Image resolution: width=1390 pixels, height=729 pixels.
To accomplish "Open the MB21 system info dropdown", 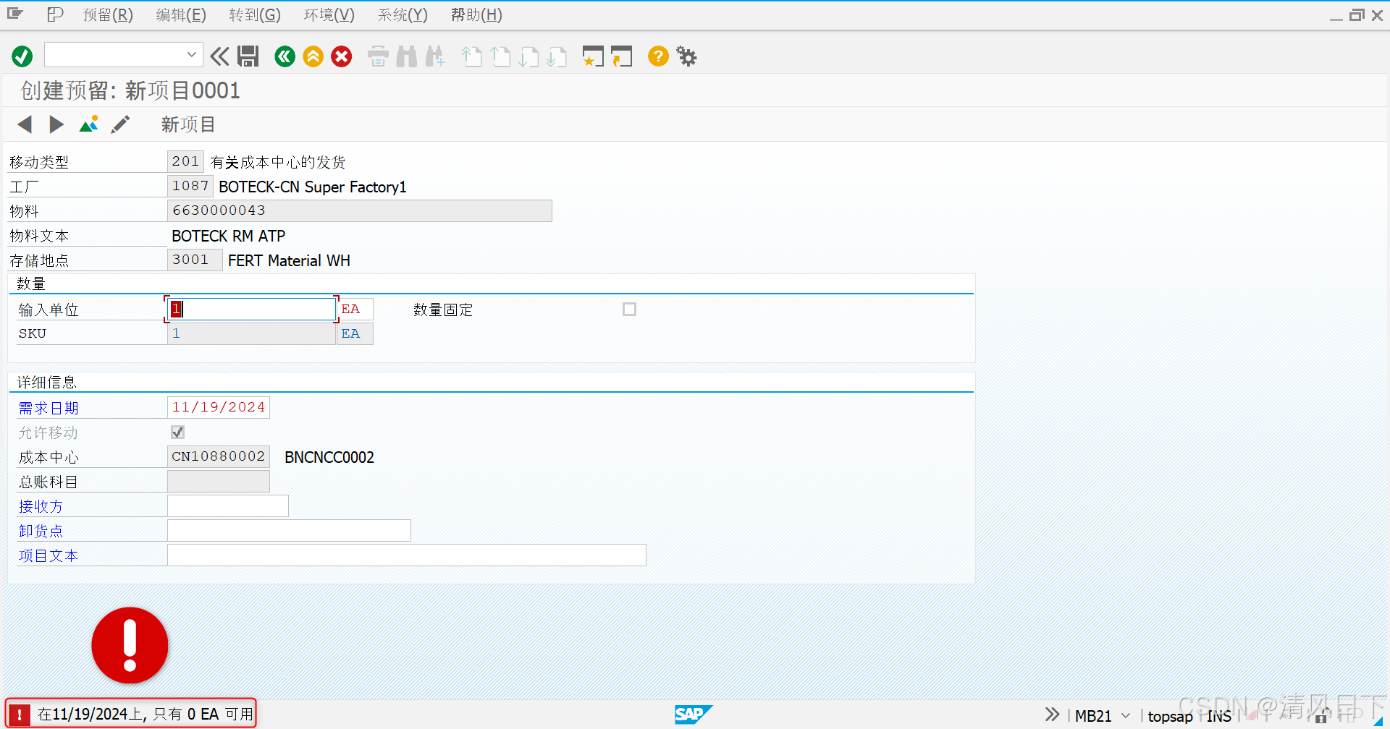I will [x=1126, y=716].
